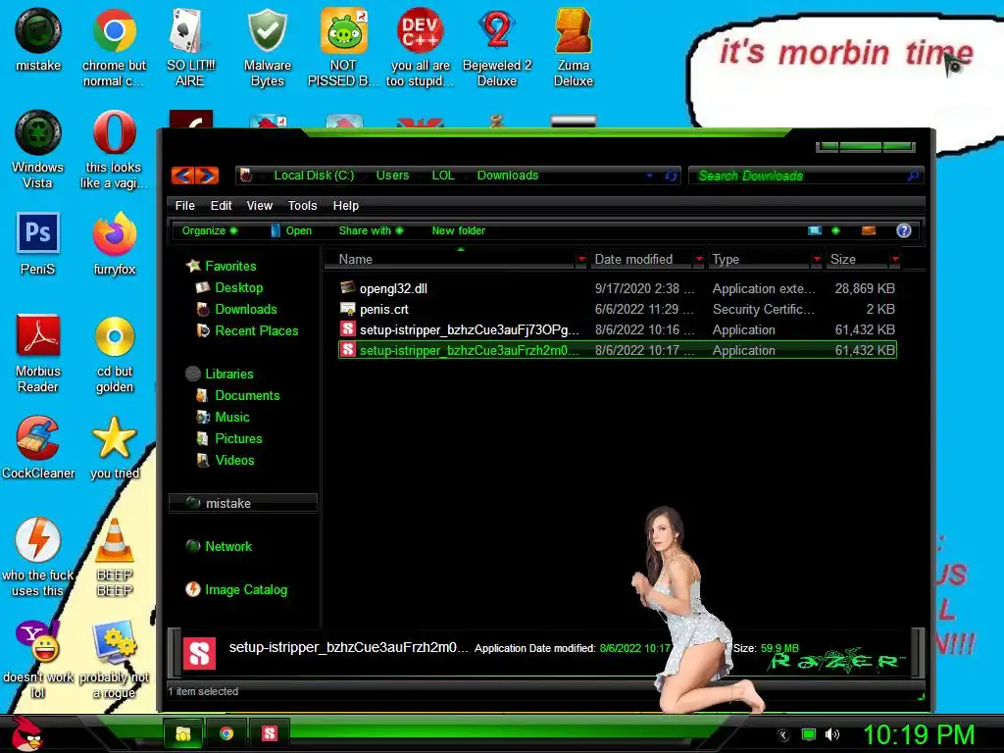Switch to the iStripper taskbar button
The height and width of the screenshot is (753, 1004).
tap(270, 733)
